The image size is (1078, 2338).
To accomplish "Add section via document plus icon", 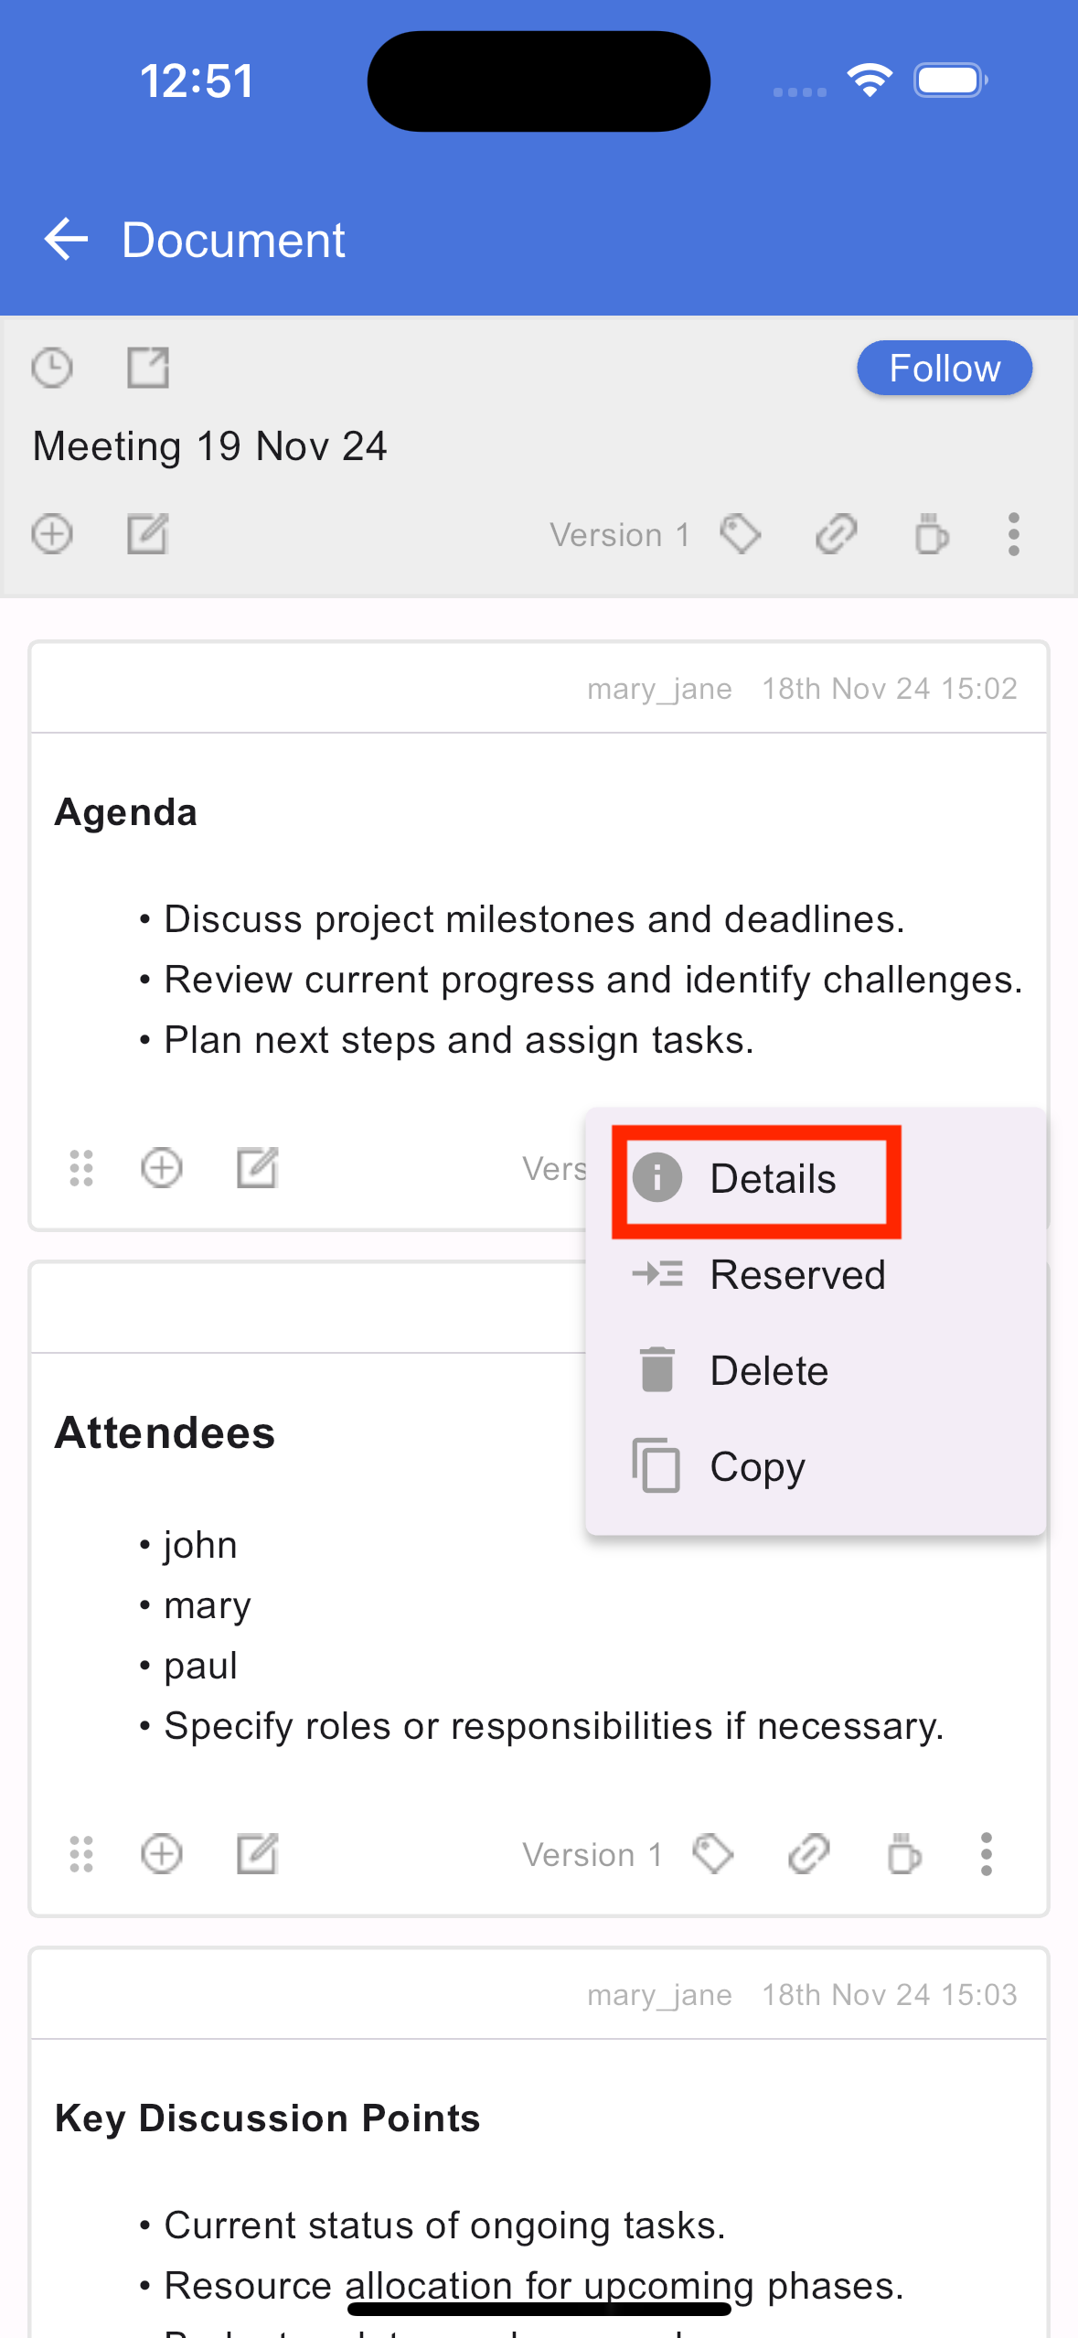I will (x=52, y=534).
